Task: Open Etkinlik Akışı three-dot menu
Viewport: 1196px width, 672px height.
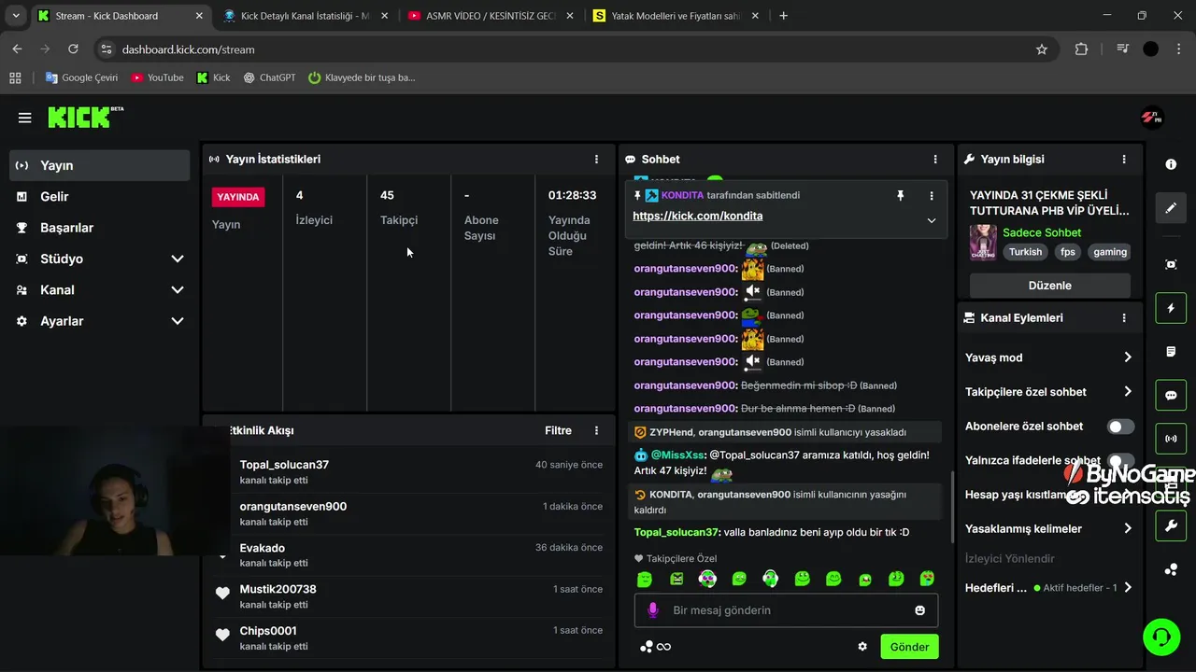Action: click(x=596, y=430)
